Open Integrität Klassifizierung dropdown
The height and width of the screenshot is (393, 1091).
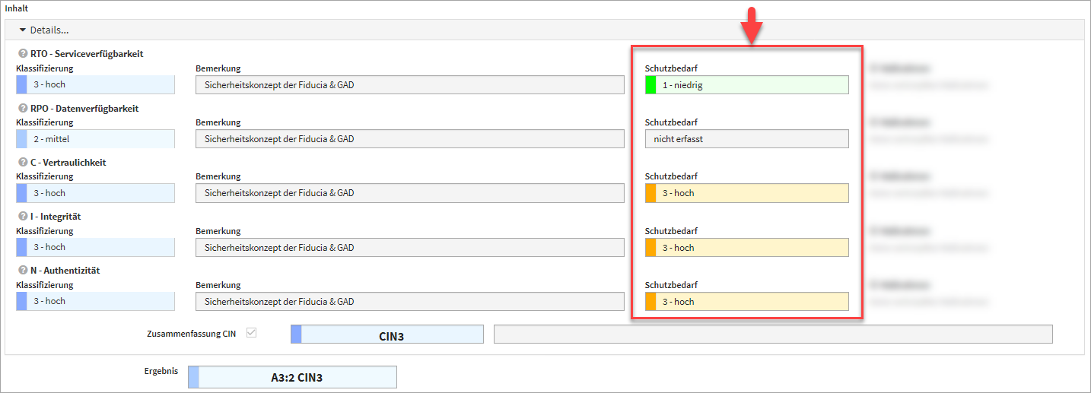95,247
